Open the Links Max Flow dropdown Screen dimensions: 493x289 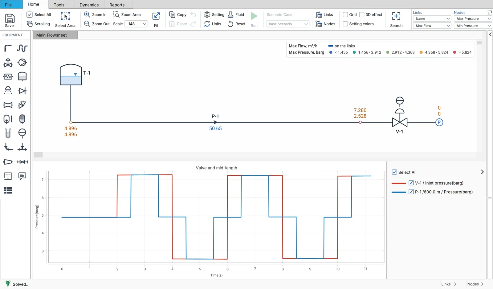click(x=432, y=26)
